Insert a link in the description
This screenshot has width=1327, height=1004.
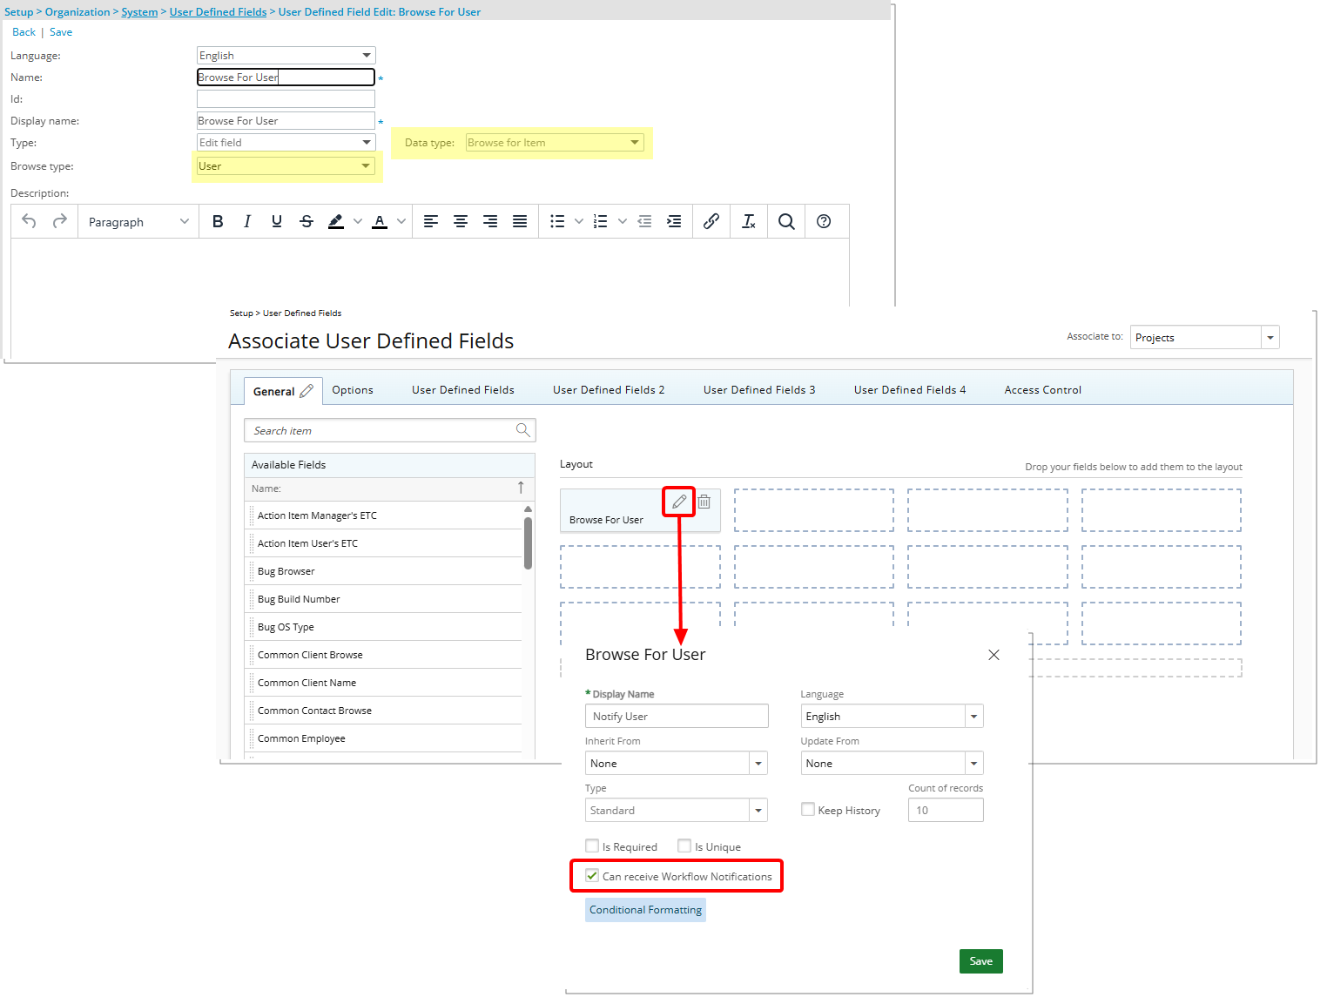click(x=711, y=221)
